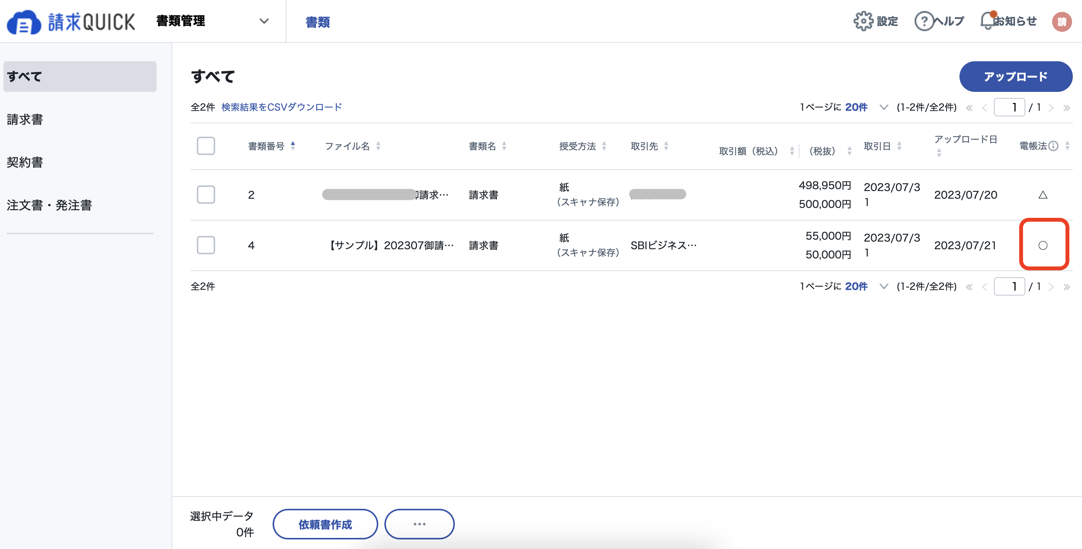Viewport: 1082px width, 549px height.
Task: Click the 55,000円 amount cell
Action: [828, 236]
